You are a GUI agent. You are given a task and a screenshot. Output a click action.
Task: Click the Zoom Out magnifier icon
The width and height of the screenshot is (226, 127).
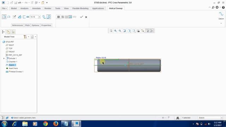click(x=120, y=31)
